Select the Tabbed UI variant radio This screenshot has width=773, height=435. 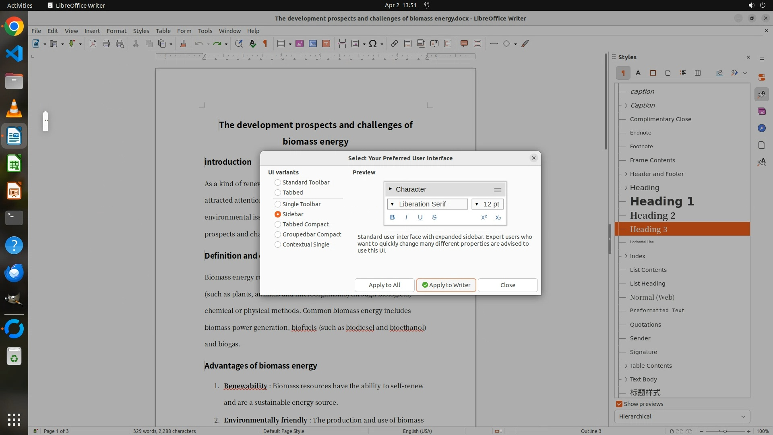pos(278,193)
